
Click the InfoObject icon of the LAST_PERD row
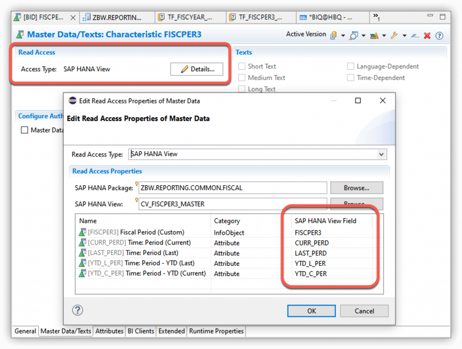pos(83,253)
